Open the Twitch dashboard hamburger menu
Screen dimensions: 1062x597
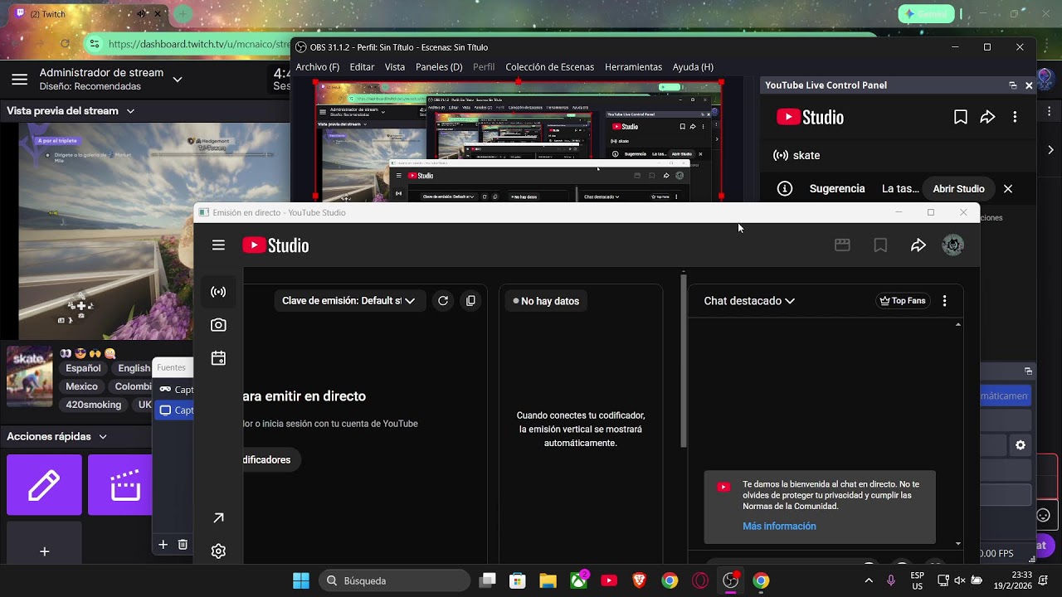click(20, 80)
